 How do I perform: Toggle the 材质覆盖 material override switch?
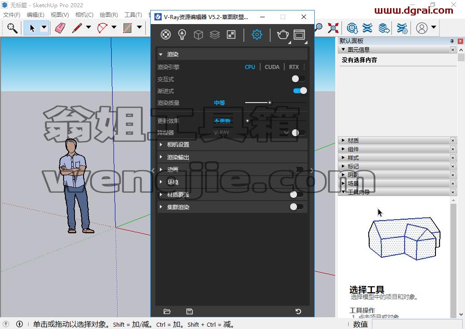point(297,194)
